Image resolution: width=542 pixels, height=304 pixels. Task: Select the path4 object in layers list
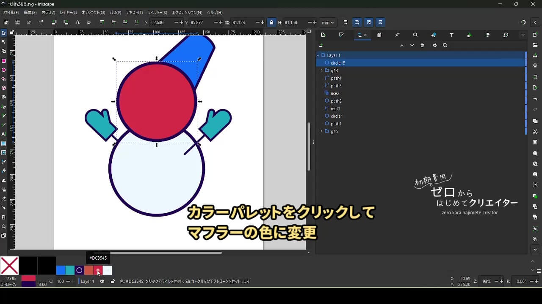point(336,78)
